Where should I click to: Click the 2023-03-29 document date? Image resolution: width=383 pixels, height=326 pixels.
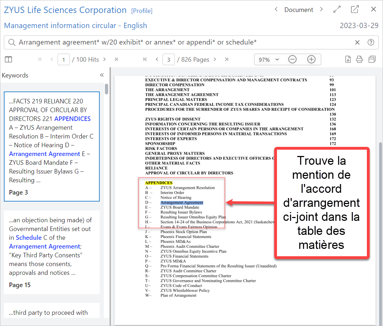pos(359,25)
